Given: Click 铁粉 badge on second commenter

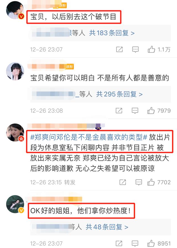Looking at the screenshot, I should click(69, 67).
